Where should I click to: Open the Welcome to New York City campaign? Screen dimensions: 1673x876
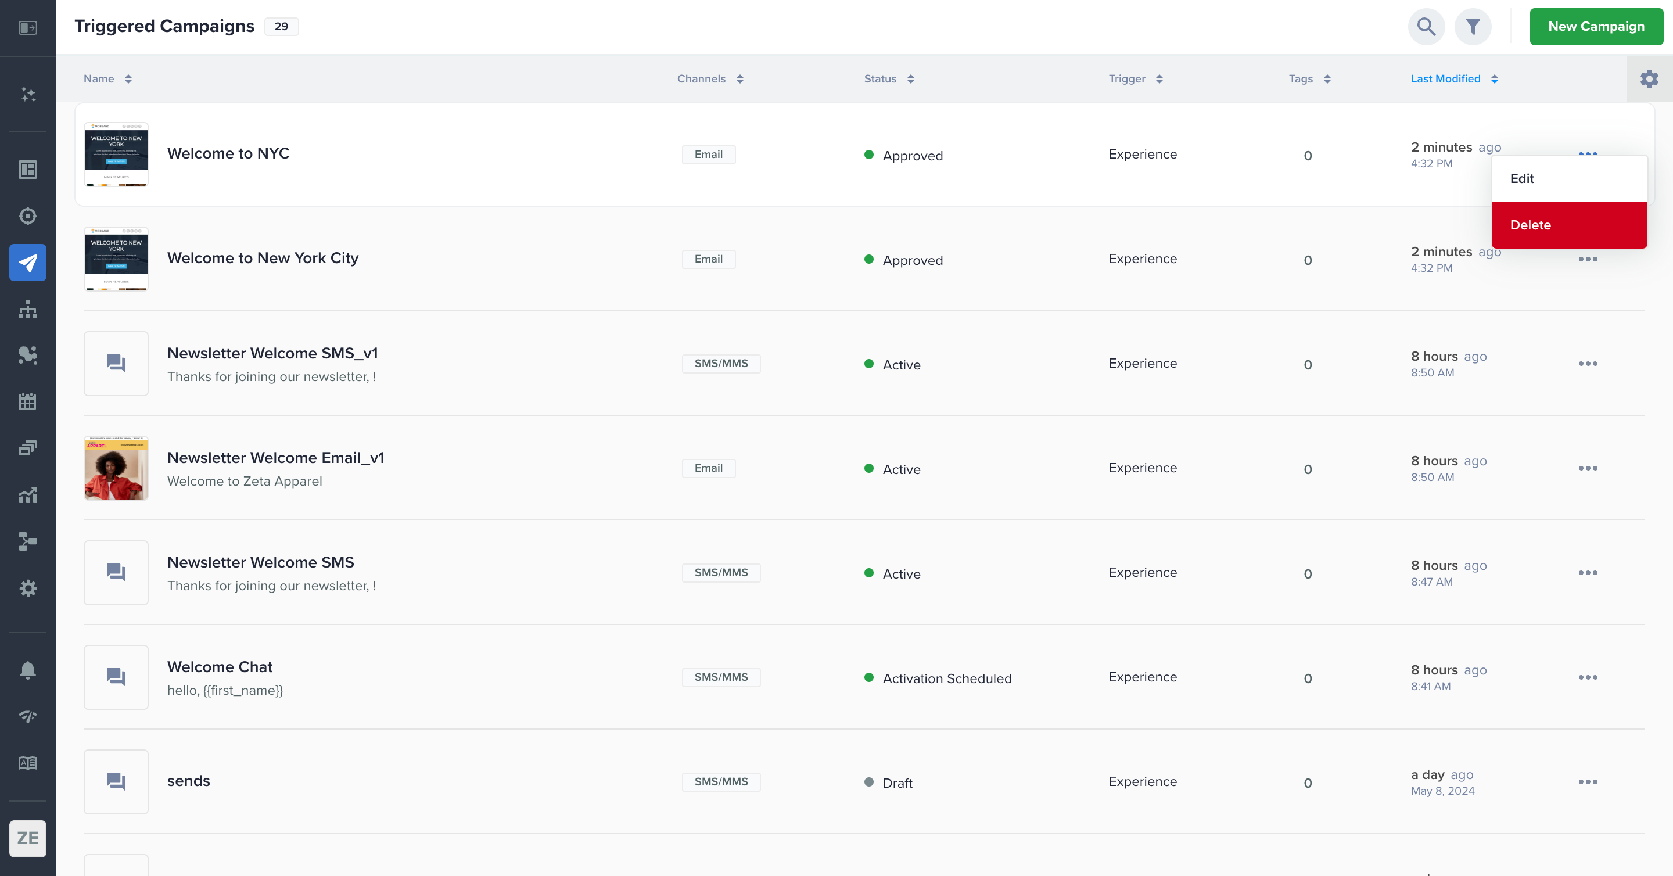click(x=263, y=258)
